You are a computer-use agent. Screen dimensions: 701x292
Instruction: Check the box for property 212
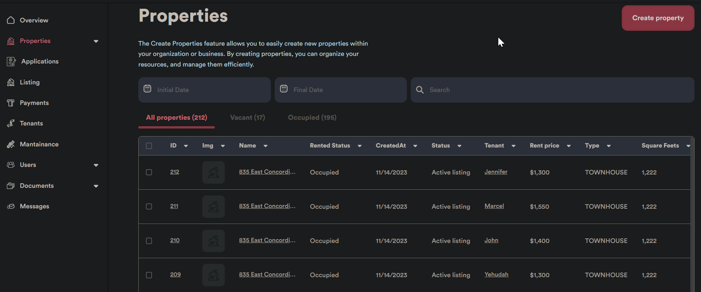(149, 172)
